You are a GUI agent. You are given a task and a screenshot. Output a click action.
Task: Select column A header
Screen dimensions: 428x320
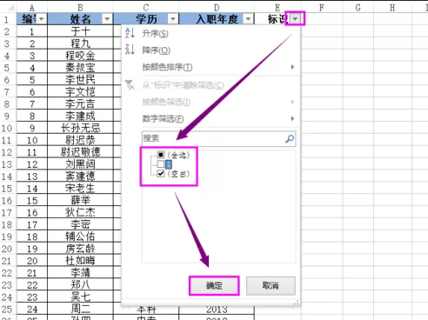pyautogui.click(x=32, y=8)
